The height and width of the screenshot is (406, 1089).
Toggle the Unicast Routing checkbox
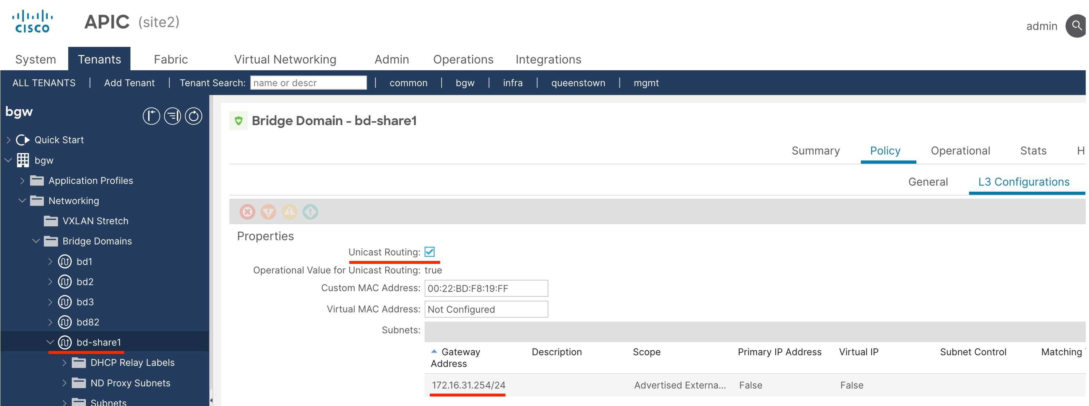[429, 252]
